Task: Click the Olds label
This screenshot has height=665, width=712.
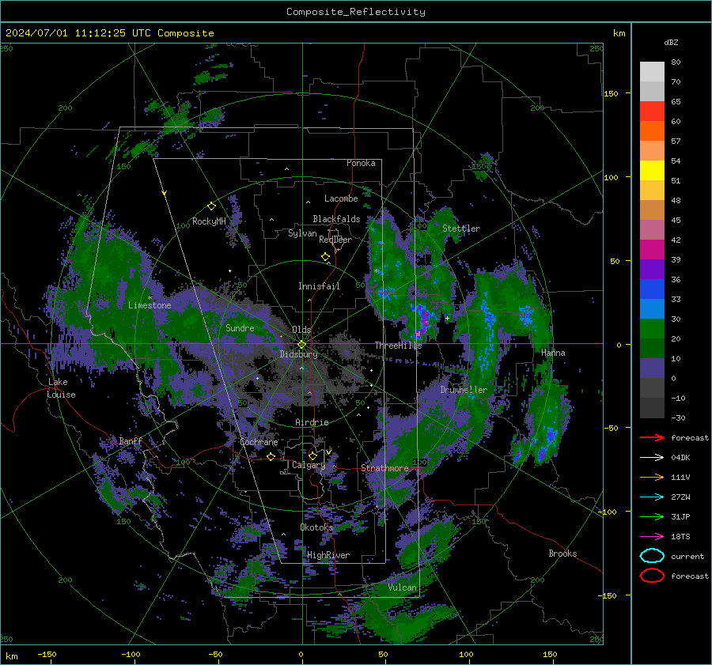Action: tap(301, 330)
